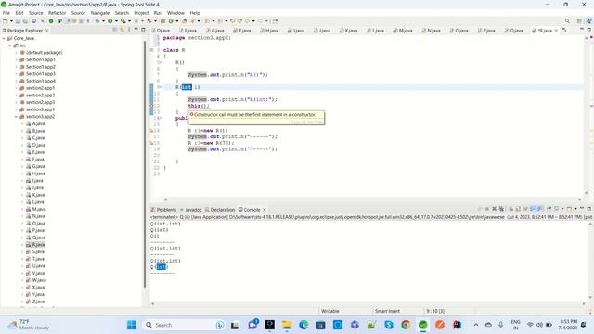Switch to the M.java editor tab

tap(402, 31)
